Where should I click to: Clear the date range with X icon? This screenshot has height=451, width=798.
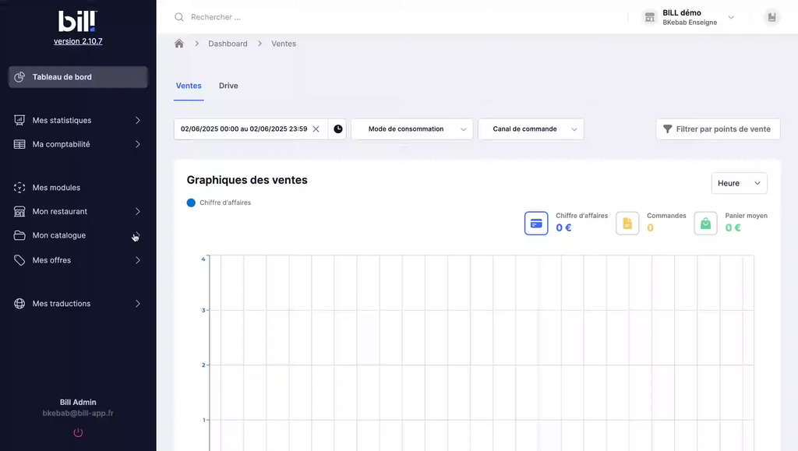316,129
